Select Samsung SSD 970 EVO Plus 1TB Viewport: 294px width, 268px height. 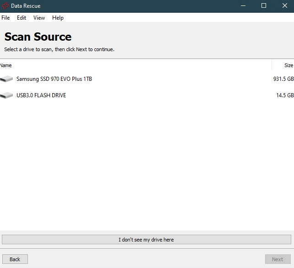tap(54, 79)
